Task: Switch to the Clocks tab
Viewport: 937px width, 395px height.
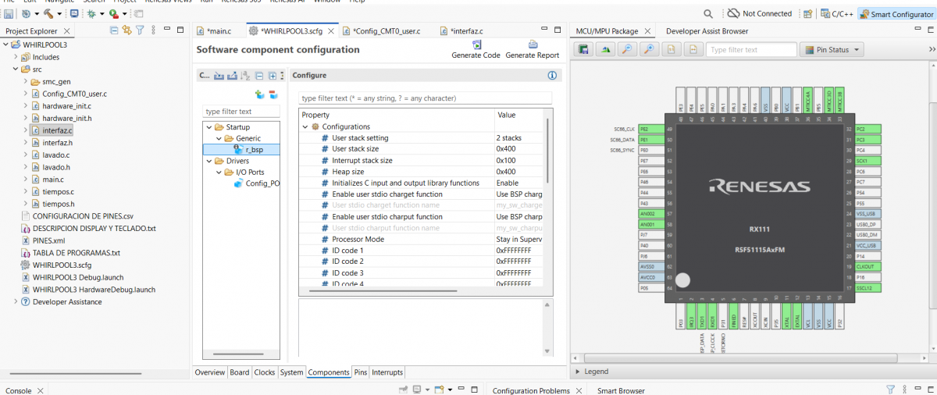Action: [x=265, y=372]
